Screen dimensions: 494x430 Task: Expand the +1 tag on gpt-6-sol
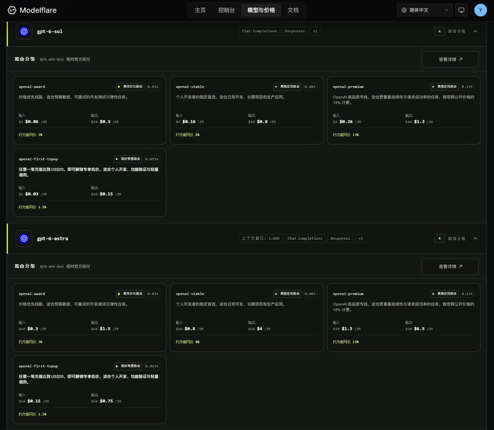pyautogui.click(x=315, y=31)
